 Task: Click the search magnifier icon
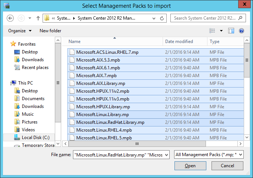240,18
